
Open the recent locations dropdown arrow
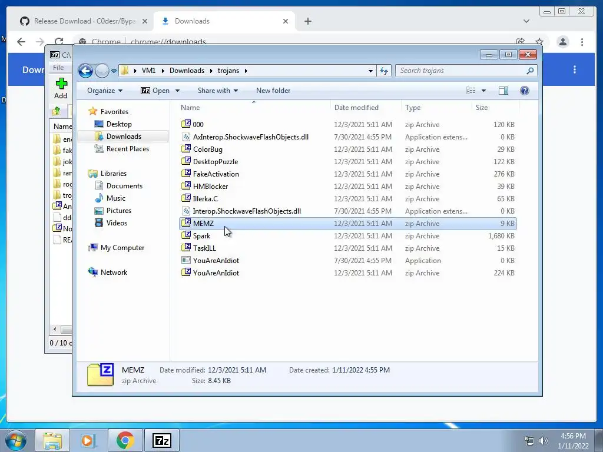click(x=114, y=71)
